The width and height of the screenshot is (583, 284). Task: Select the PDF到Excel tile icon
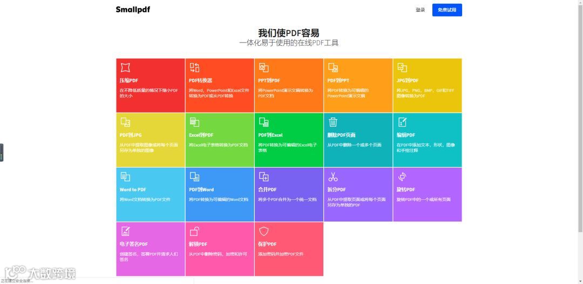[x=263, y=122]
